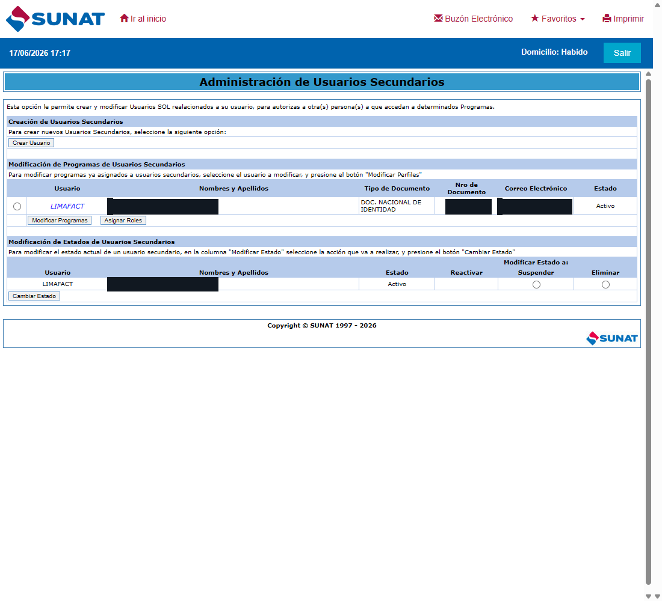Click the Modificar Programas button
The image size is (662, 601).
(60, 220)
